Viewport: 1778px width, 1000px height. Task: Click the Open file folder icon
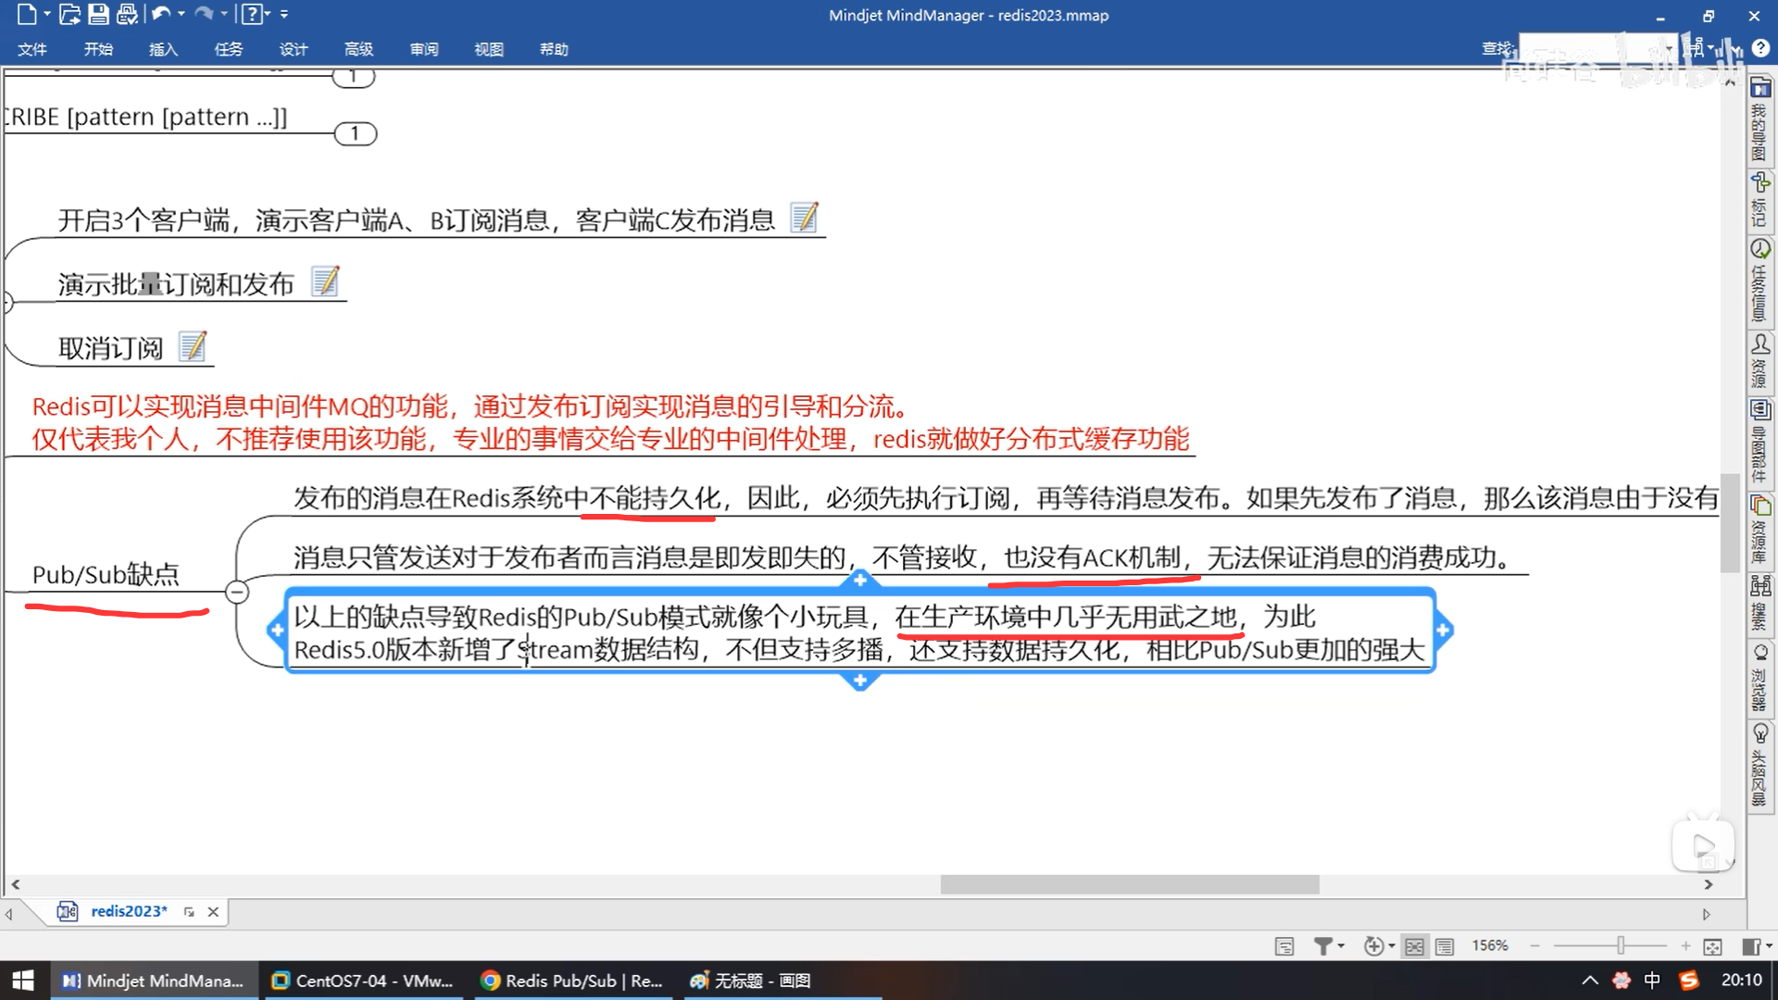coord(69,14)
